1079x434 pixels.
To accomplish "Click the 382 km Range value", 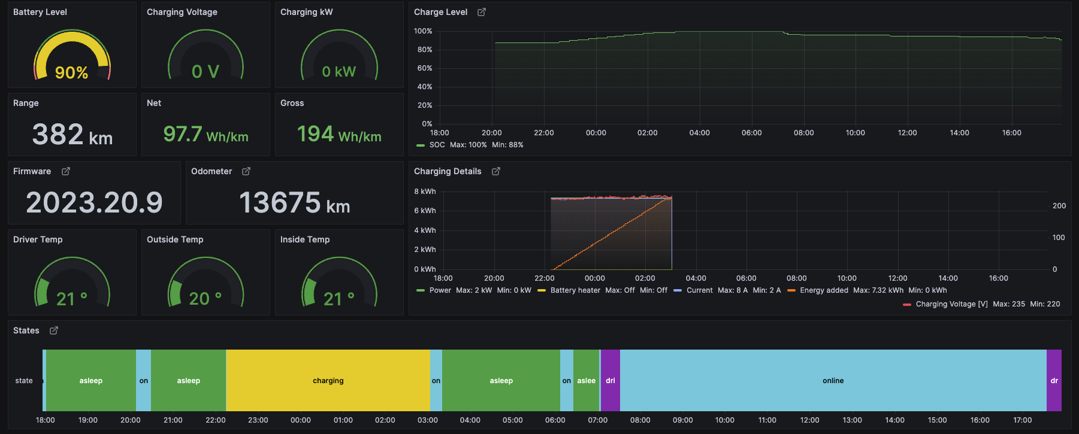I will point(72,134).
